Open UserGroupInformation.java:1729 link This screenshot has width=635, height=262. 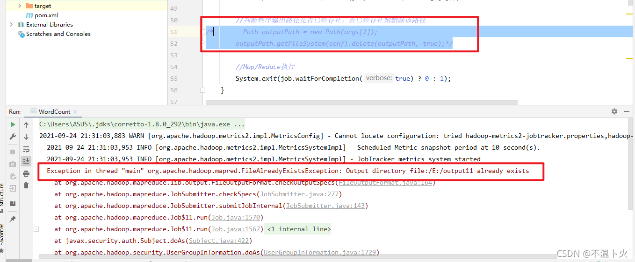click(320, 252)
